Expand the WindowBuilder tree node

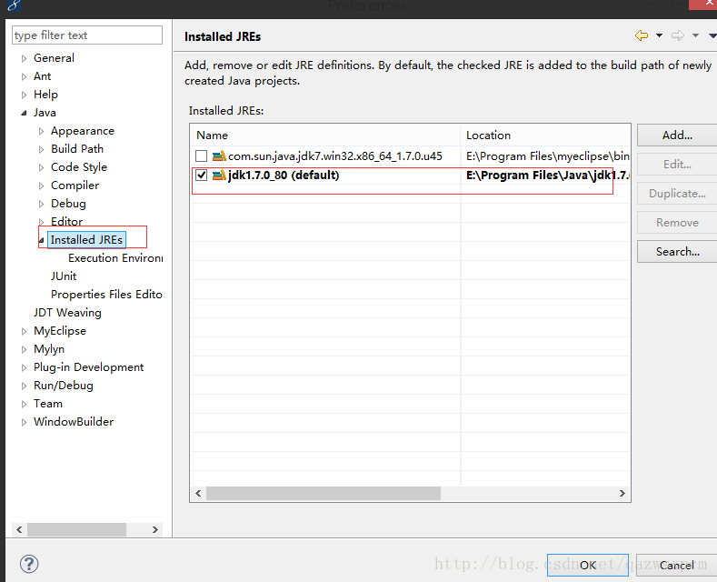pyautogui.click(x=25, y=422)
